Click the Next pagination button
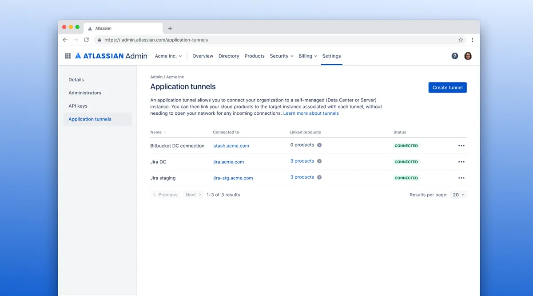 tap(193, 195)
